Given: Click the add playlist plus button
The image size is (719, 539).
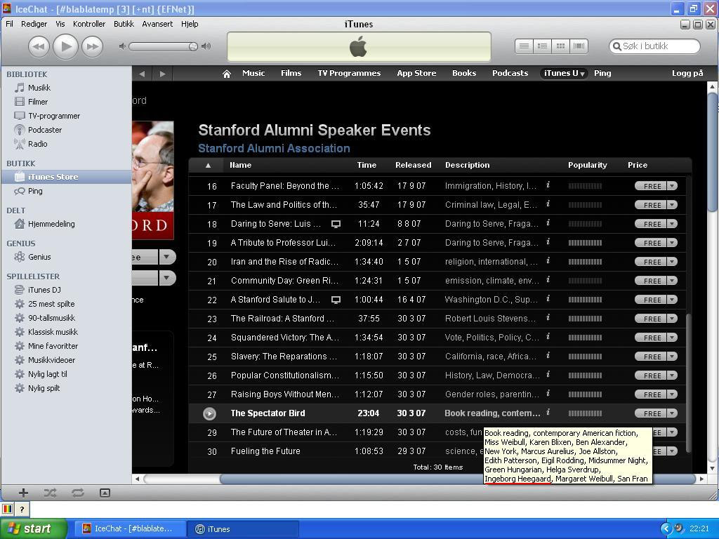Looking at the screenshot, I should pyautogui.click(x=23, y=493).
